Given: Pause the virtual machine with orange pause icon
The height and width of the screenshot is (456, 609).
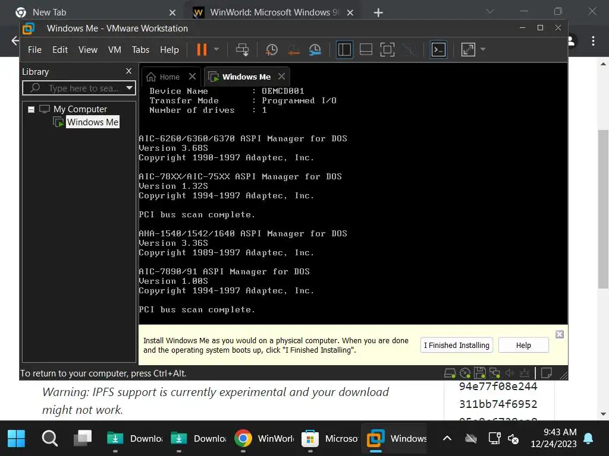Looking at the screenshot, I should 202,50.
